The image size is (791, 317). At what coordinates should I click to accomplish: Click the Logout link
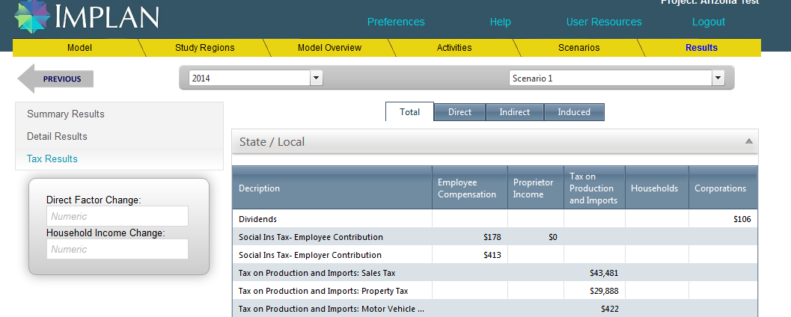coord(708,22)
